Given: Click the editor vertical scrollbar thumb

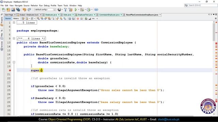Looking at the screenshot, I should pos(214,32).
